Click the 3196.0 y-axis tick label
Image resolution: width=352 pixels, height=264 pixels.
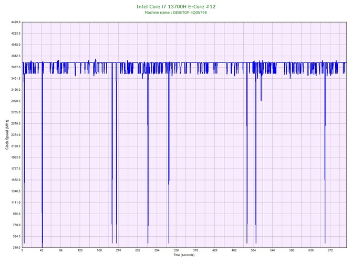coord(16,90)
